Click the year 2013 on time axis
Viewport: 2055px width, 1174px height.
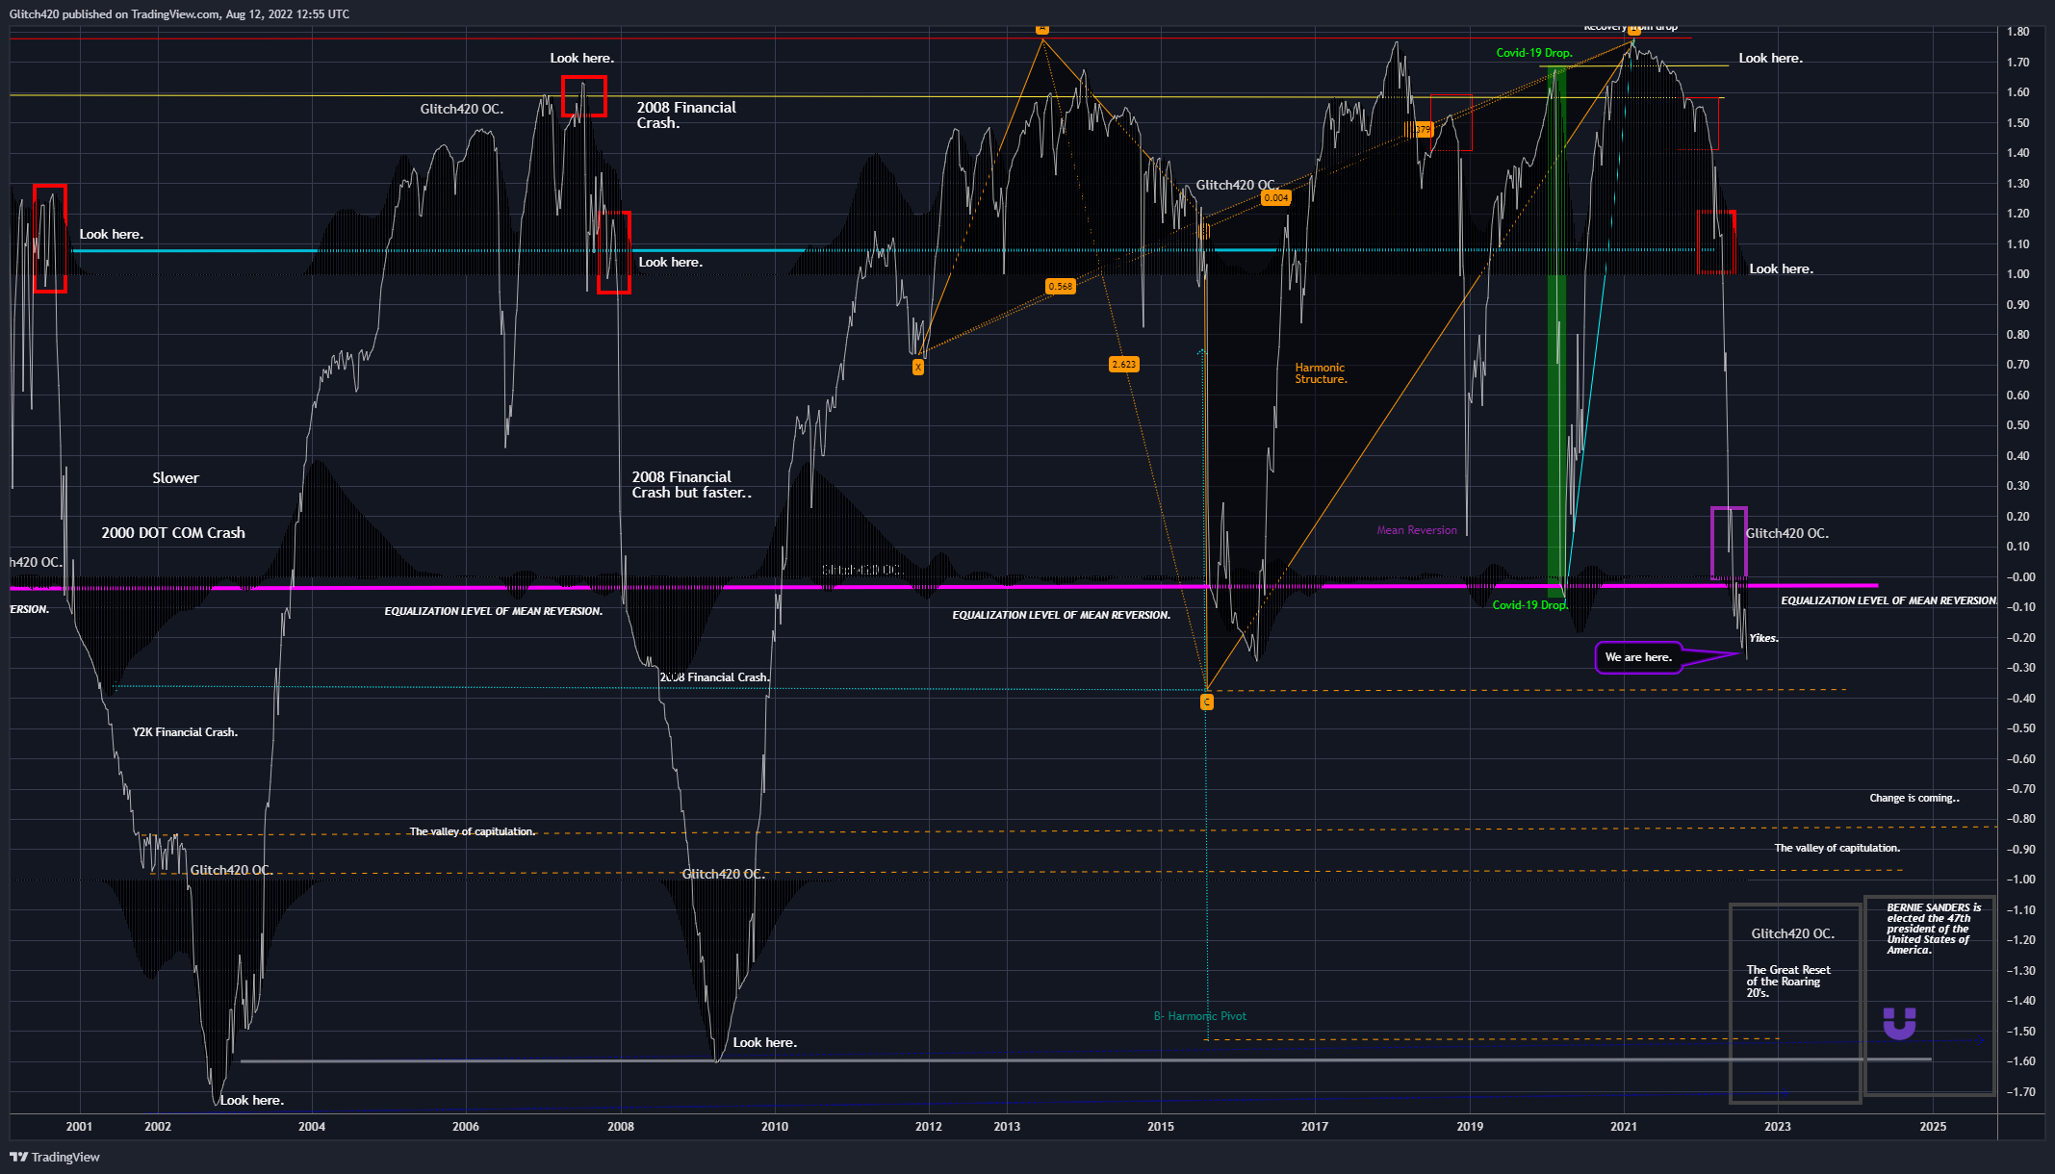click(1007, 1127)
